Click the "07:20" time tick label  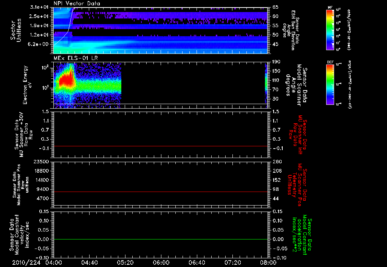[x=232, y=262]
